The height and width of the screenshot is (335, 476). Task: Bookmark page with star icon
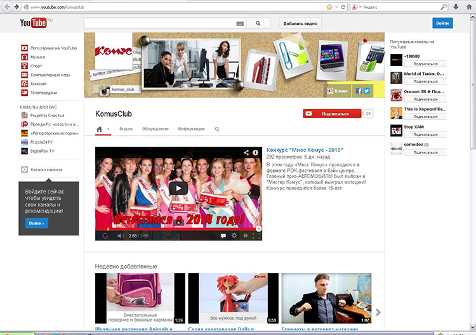coord(329,7)
